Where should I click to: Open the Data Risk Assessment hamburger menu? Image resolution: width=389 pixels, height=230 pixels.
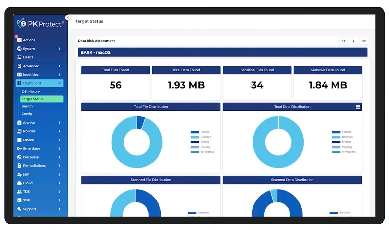click(364, 41)
